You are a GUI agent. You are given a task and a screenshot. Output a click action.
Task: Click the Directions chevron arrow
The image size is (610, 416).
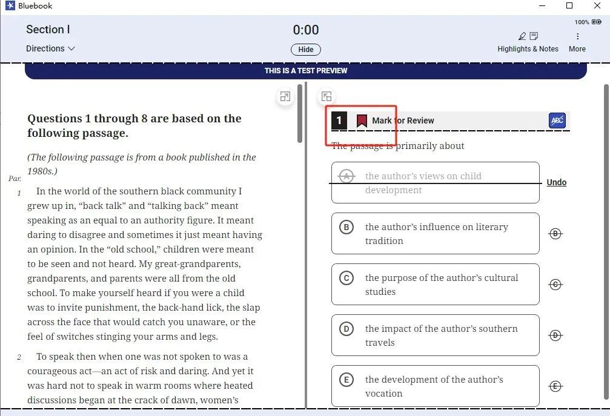point(71,48)
